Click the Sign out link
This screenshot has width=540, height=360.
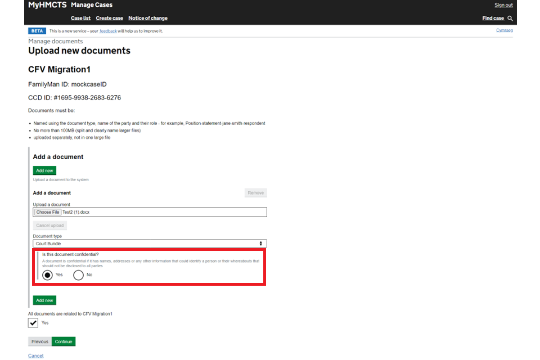503,5
